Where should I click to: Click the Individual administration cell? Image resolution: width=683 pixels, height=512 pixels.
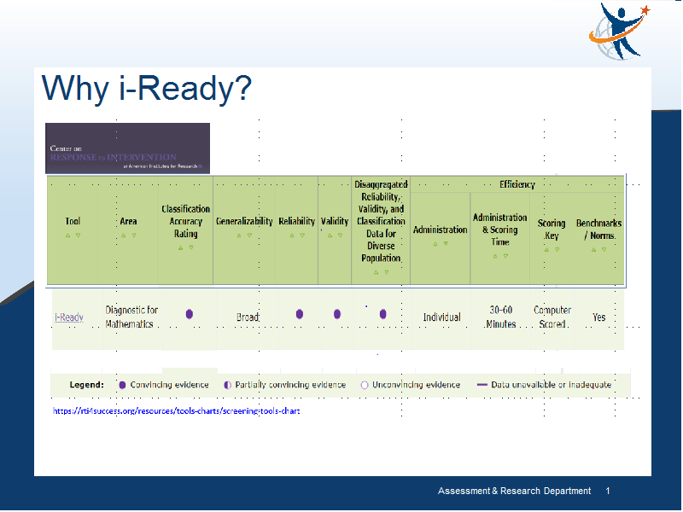[441, 317]
